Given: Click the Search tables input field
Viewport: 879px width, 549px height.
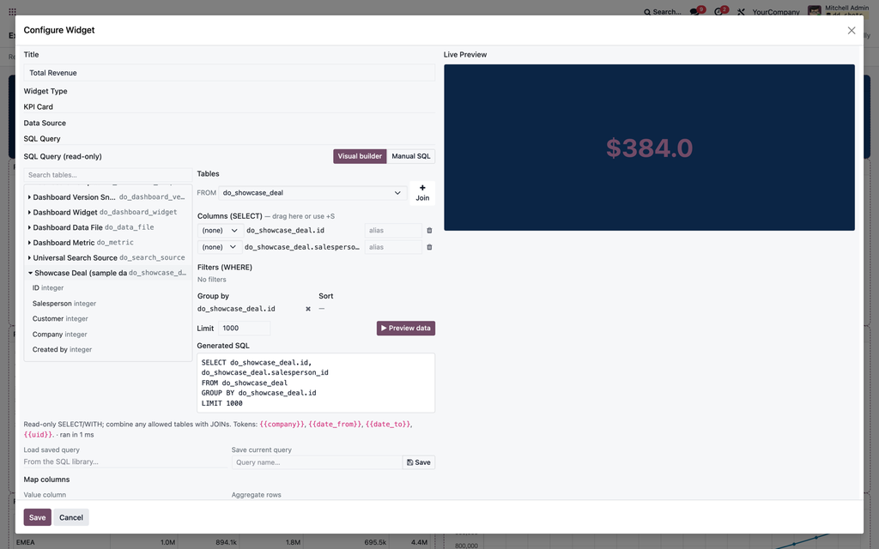Looking at the screenshot, I should pyautogui.click(x=107, y=175).
